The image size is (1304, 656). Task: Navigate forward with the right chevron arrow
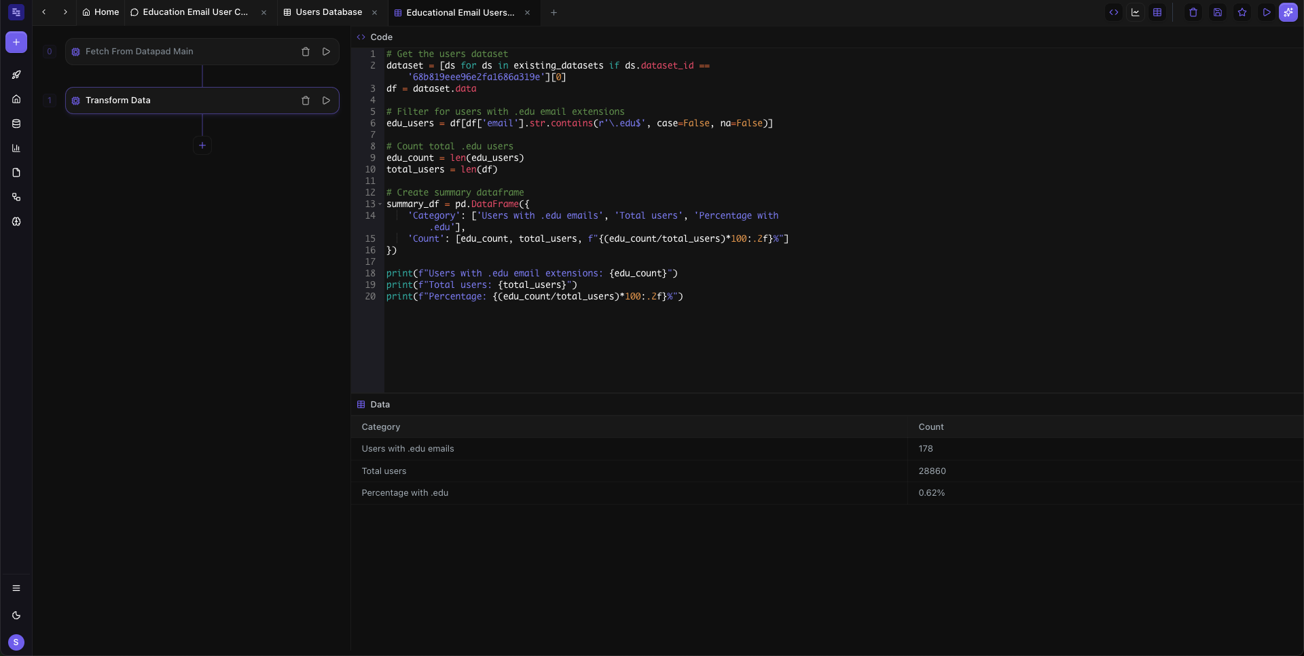(x=65, y=12)
